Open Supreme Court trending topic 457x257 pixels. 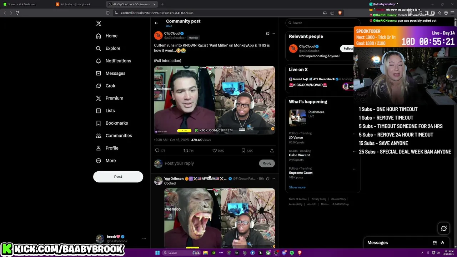(x=301, y=173)
